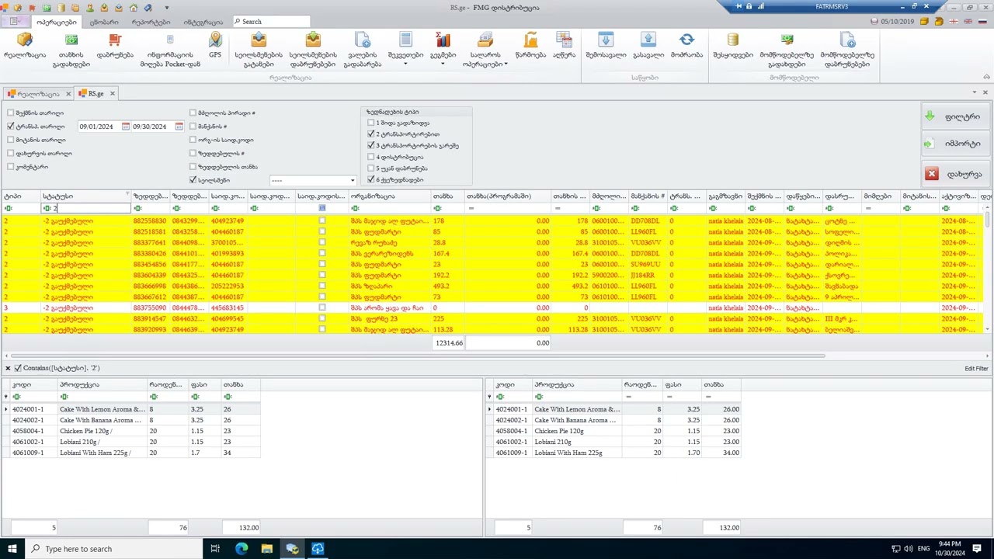
Task: Click the იმპორტი button
Action: pos(954,144)
